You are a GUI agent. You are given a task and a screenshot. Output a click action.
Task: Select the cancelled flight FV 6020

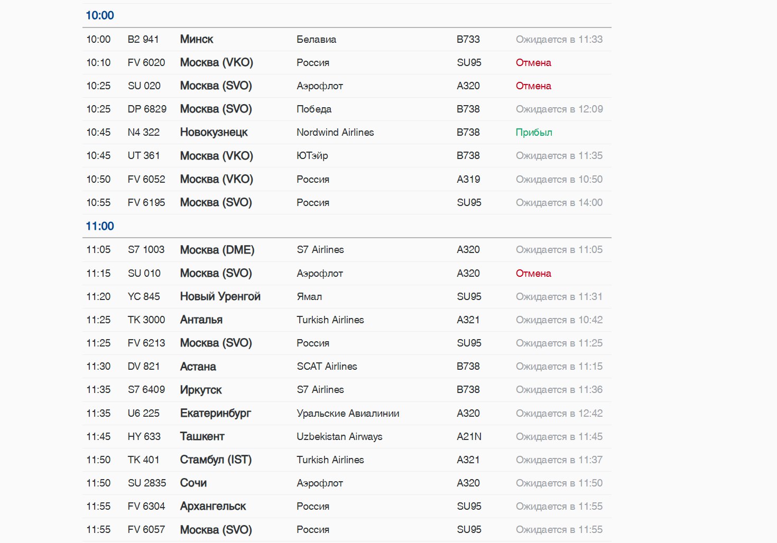[347, 62]
